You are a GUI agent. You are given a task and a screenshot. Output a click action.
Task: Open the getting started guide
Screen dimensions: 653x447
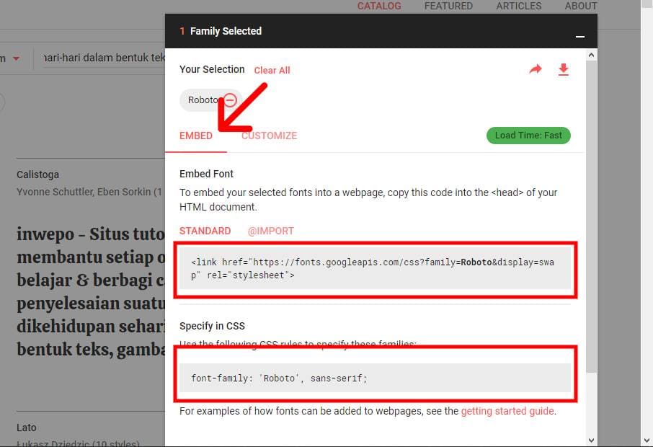(x=507, y=411)
